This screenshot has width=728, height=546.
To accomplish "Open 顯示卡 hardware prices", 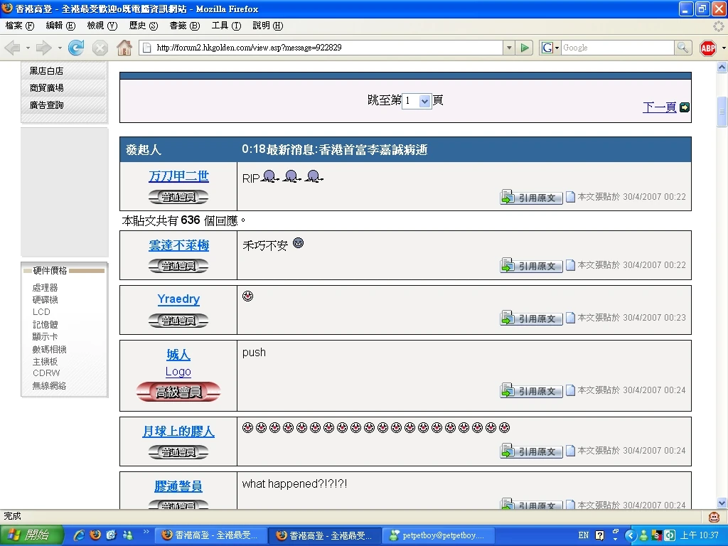I will tap(45, 336).
